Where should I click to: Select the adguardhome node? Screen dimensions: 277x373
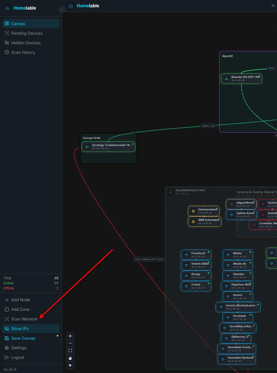click(x=241, y=204)
